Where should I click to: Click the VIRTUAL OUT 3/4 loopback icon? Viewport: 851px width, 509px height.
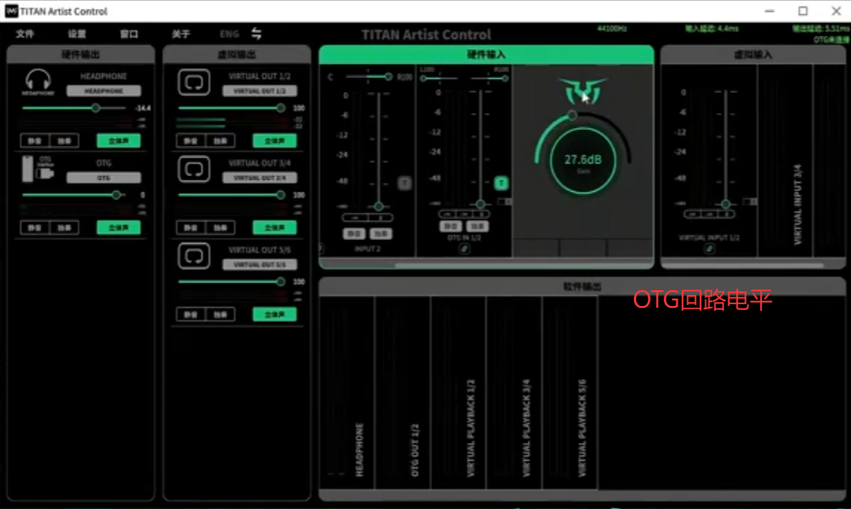[x=194, y=169]
